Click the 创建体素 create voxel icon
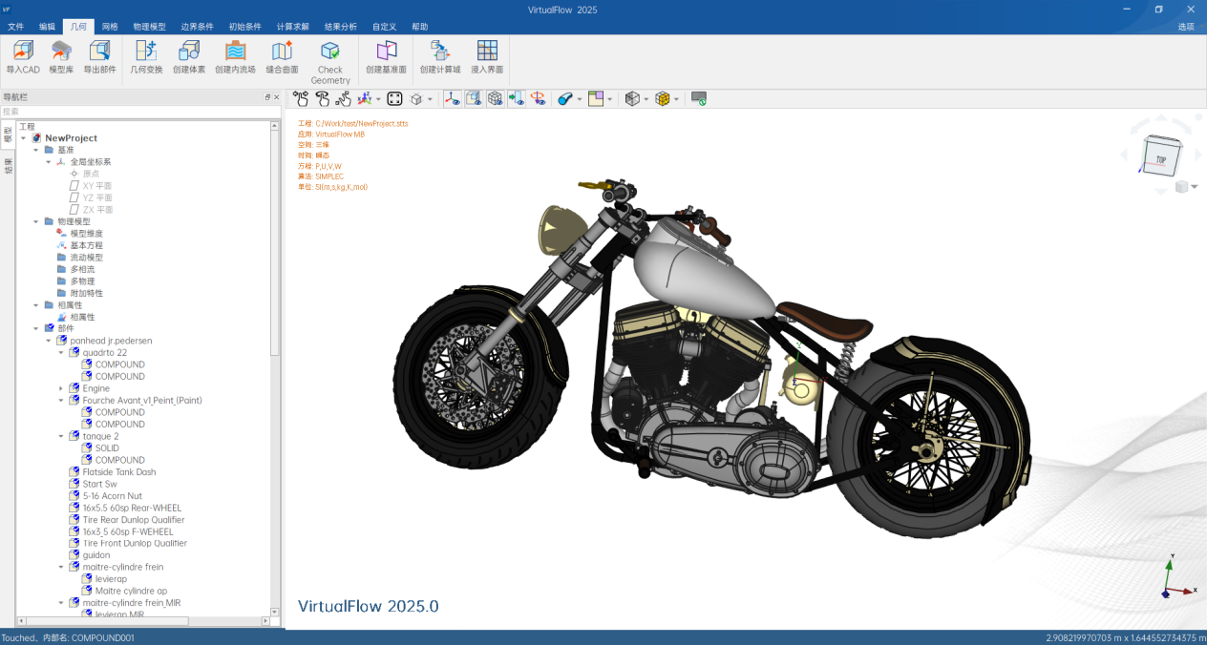The image size is (1207, 645). click(x=189, y=52)
